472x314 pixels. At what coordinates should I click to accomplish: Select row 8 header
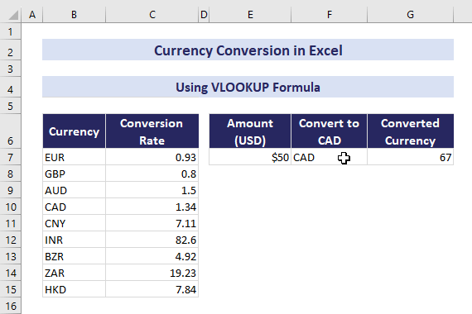11,174
